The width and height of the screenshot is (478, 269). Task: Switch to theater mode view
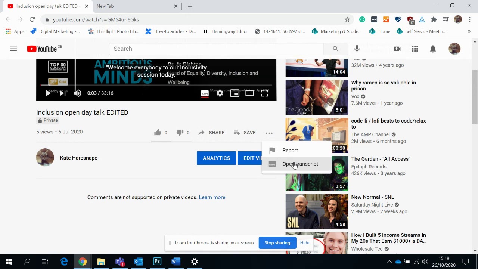click(x=249, y=93)
